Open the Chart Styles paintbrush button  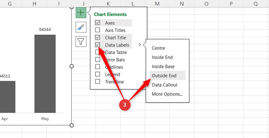tap(81, 27)
